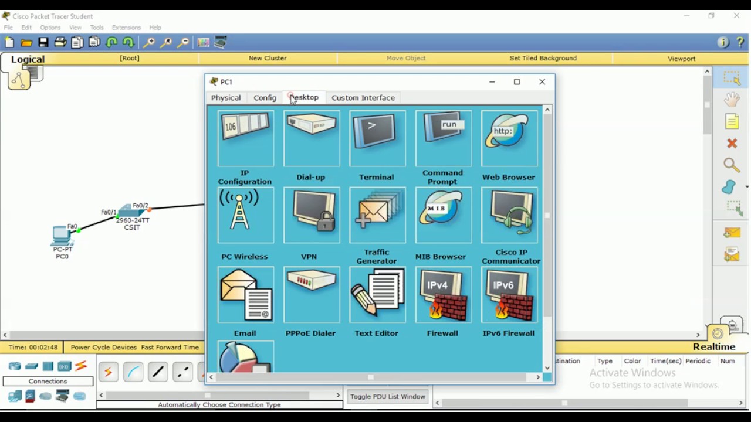This screenshot has width=751, height=422.
Task: Open the Options menu
Action: (x=50, y=28)
